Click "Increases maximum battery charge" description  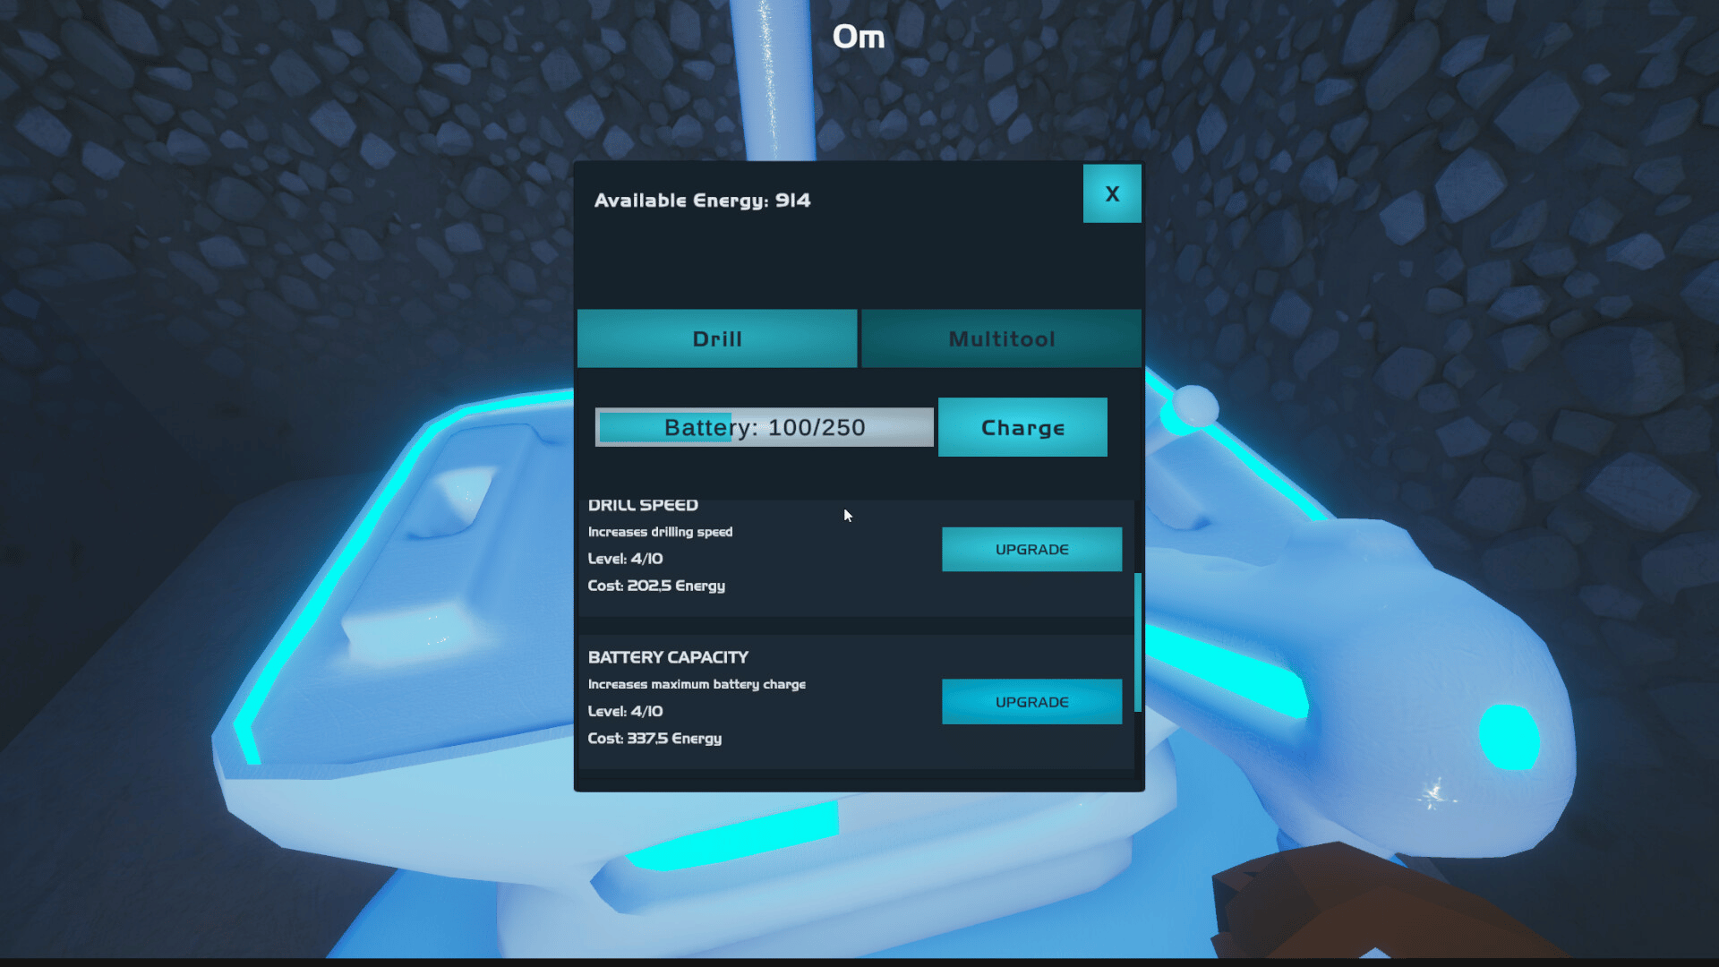tap(697, 684)
